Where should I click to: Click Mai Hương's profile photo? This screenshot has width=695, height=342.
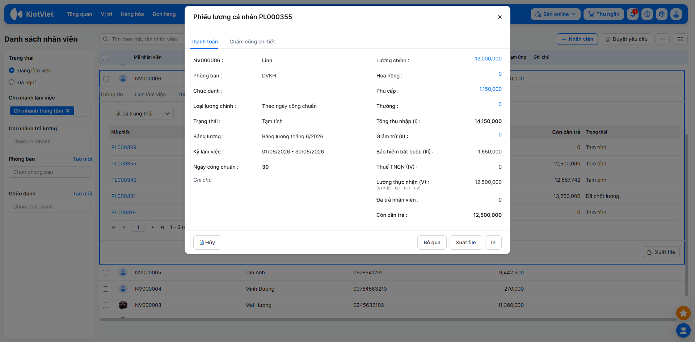[x=123, y=305]
